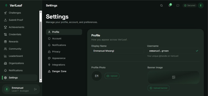208x96 pixels.
Task: Switch to Privacy settings tab
Action: pos(64,52)
